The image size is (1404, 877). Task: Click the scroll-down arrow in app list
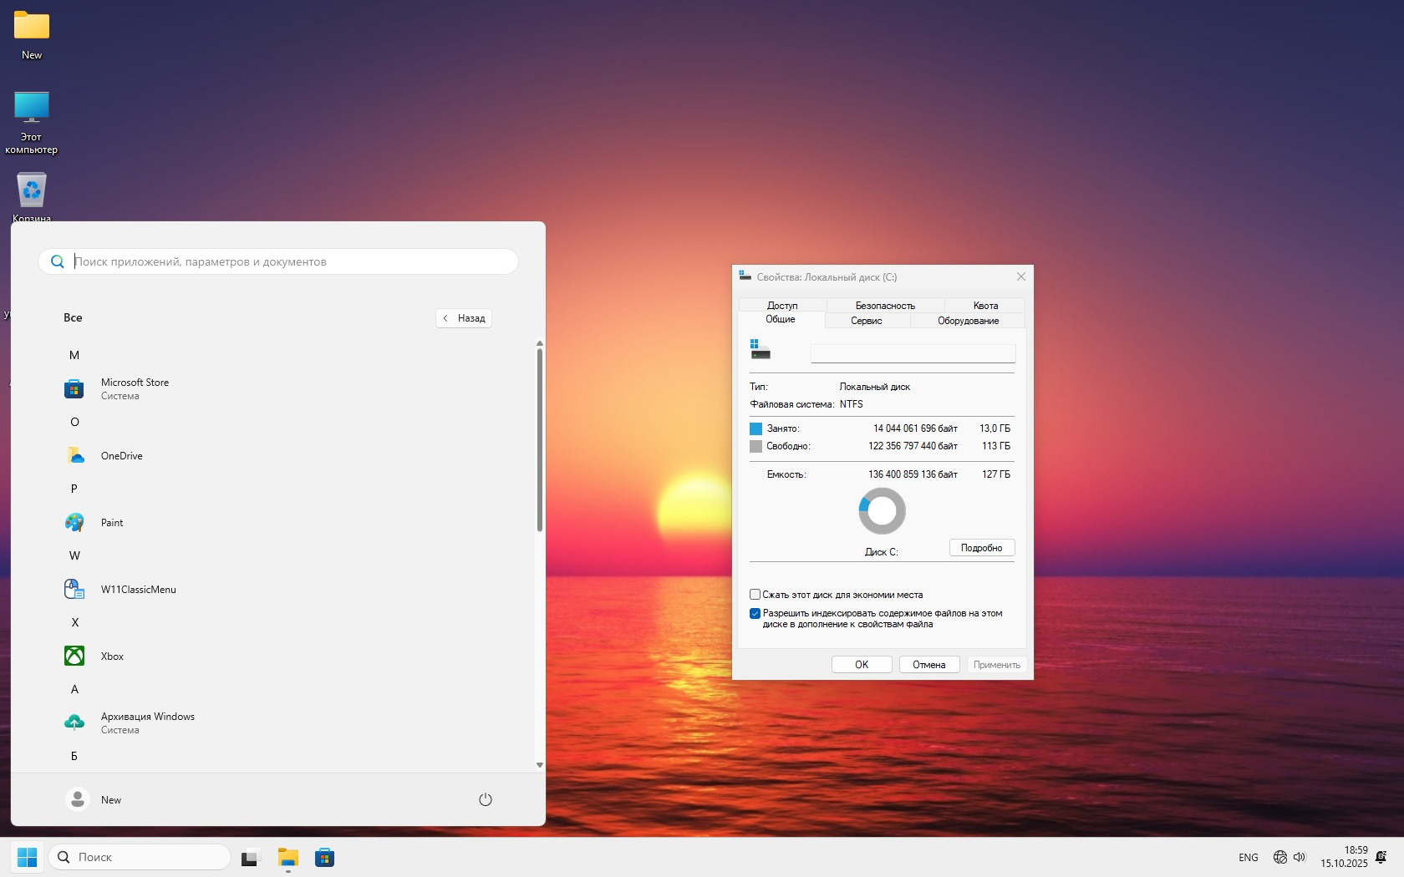pyautogui.click(x=540, y=765)
